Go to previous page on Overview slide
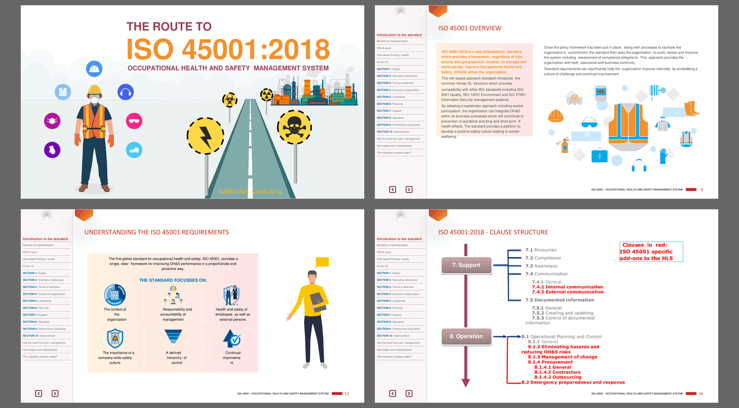739x408 pixels. point(393,190)
